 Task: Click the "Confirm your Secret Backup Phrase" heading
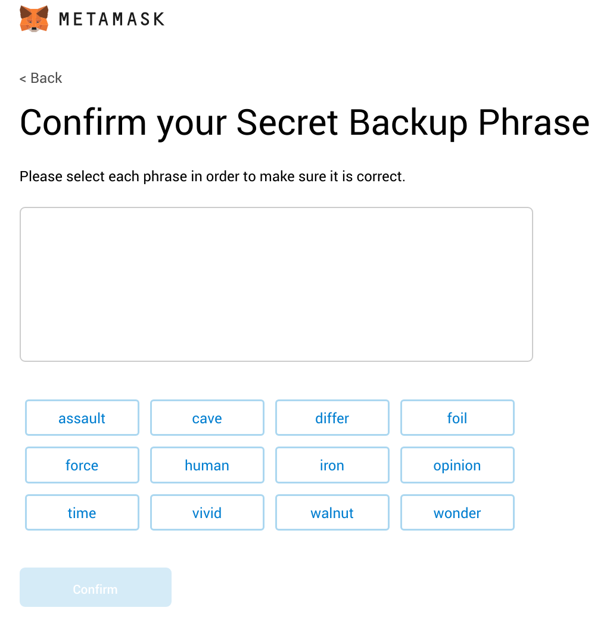(304, 123)
